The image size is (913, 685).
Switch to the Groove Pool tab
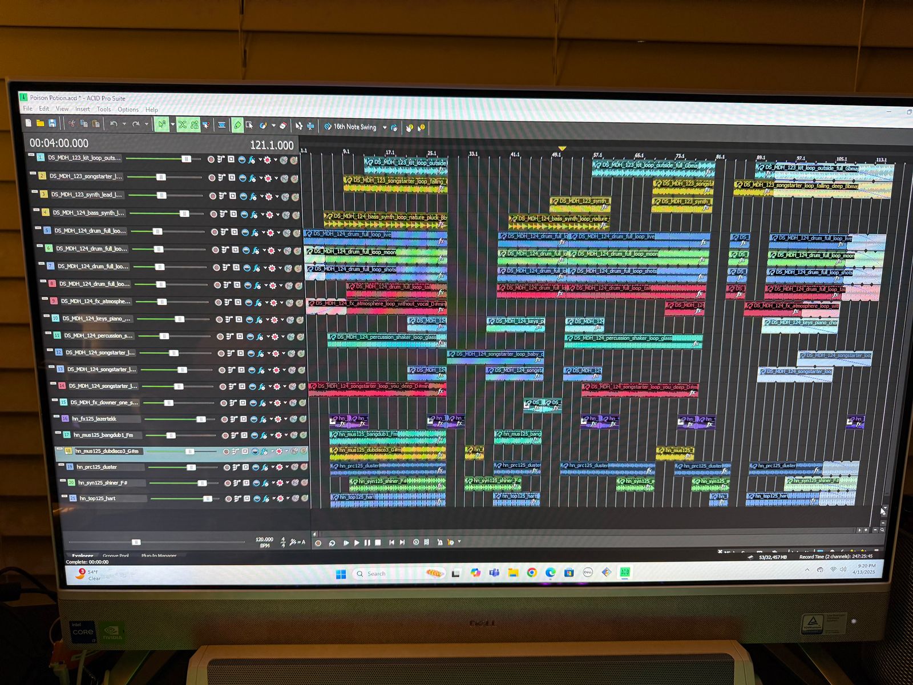116,555
